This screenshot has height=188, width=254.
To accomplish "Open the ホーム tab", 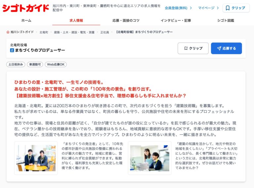I will 26,20.
